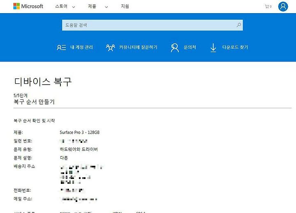The width and height of the screenshot is (296, 213).
Task: Open the 제품 menu
Action: [x=92, y=7]
